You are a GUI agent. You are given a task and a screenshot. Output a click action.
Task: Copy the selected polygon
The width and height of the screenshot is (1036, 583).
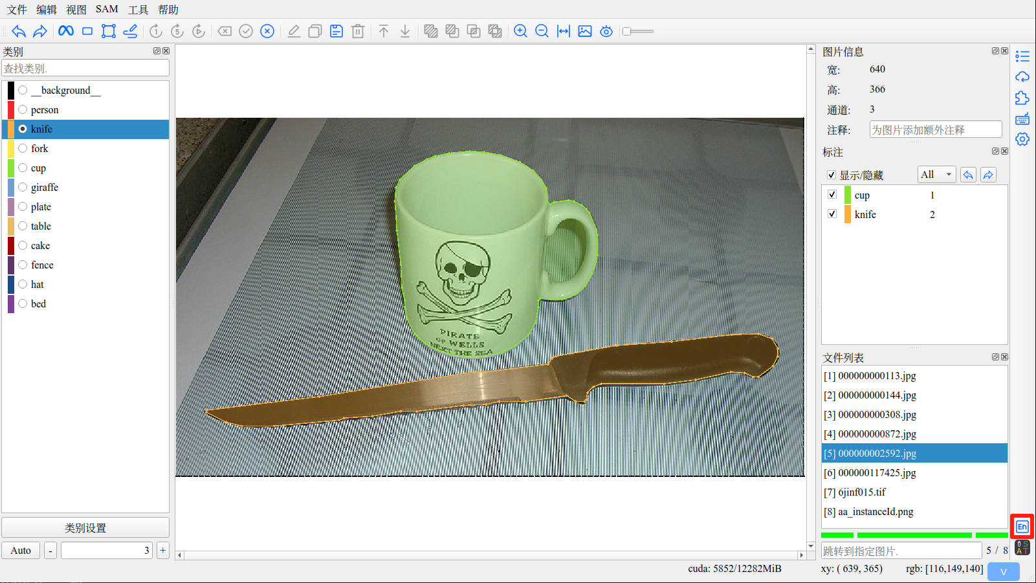pyautogui.click(x=315, y=31)
